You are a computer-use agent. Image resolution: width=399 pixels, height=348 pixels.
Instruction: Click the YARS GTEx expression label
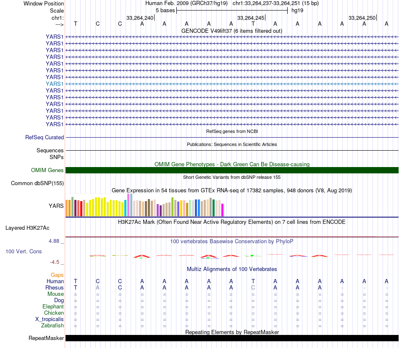click(x=56, y=206)
